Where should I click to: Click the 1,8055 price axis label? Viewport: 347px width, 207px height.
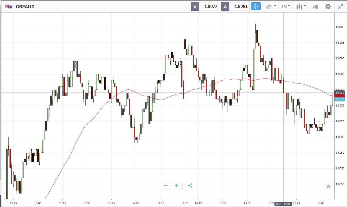pyautogui.click(x=340, y=168)
